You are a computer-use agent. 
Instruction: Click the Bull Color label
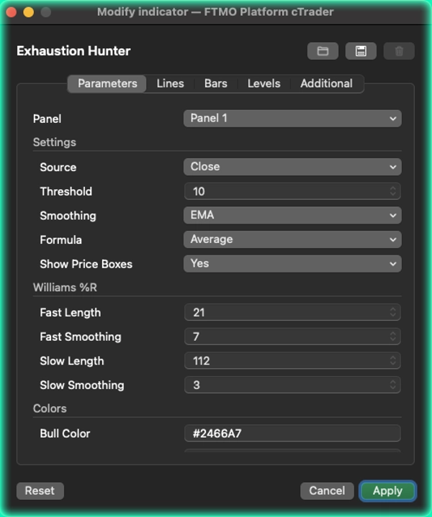click(x=65, y=434)
